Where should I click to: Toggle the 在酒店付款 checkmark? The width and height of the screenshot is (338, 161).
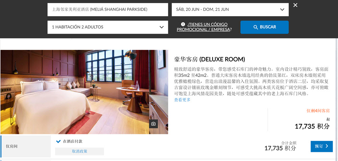point(58,141)
